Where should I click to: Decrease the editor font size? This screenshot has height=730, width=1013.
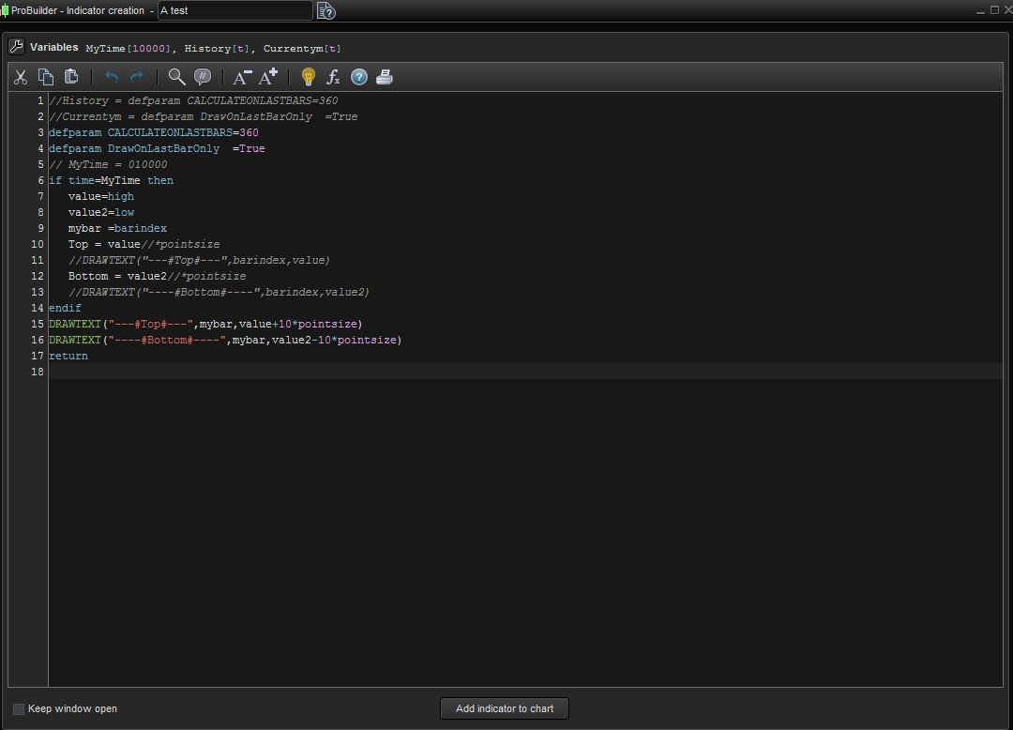[242, 77]
